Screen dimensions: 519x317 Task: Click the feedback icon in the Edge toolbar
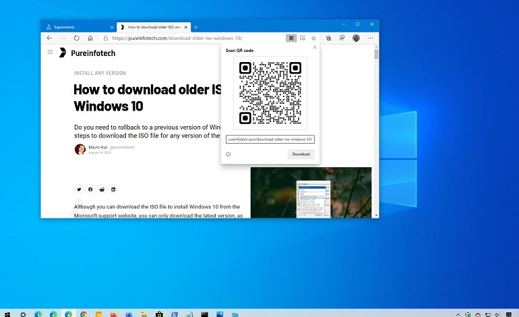pyautogui.click(x=342, y=38)
